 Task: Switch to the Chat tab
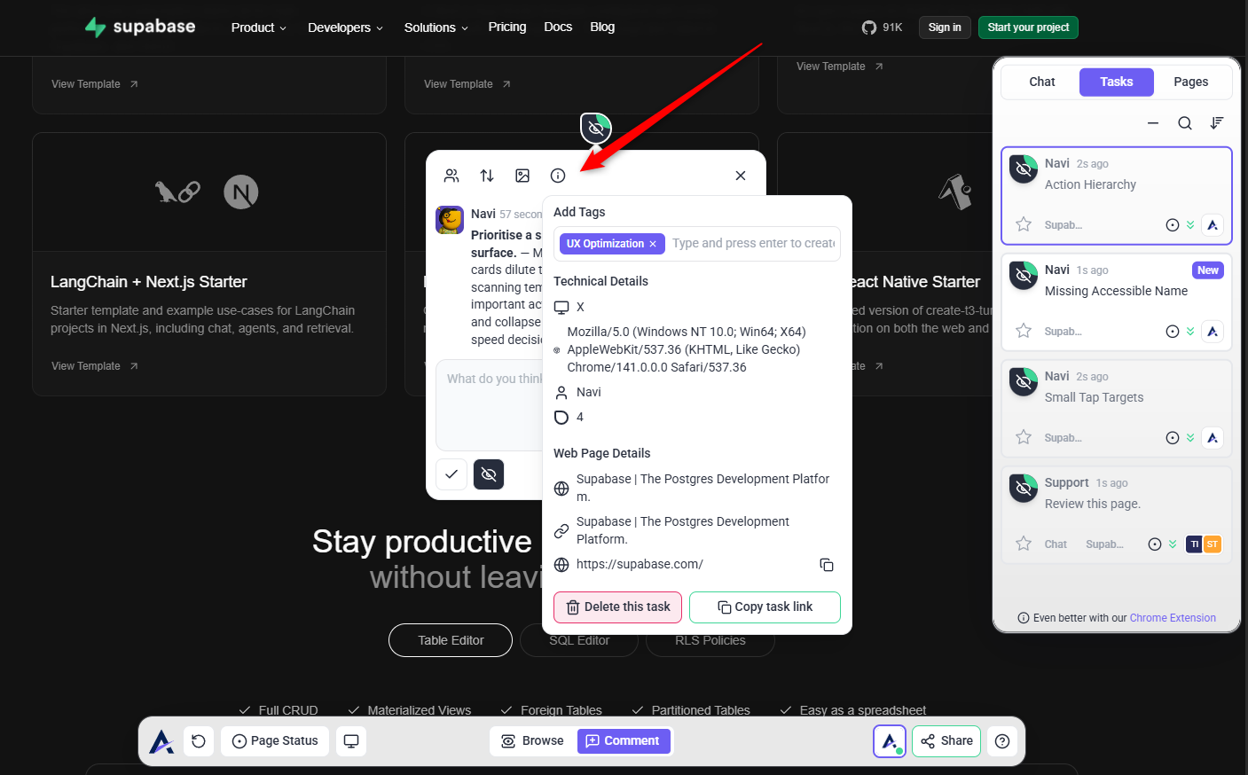click(x=1041, y=82)
